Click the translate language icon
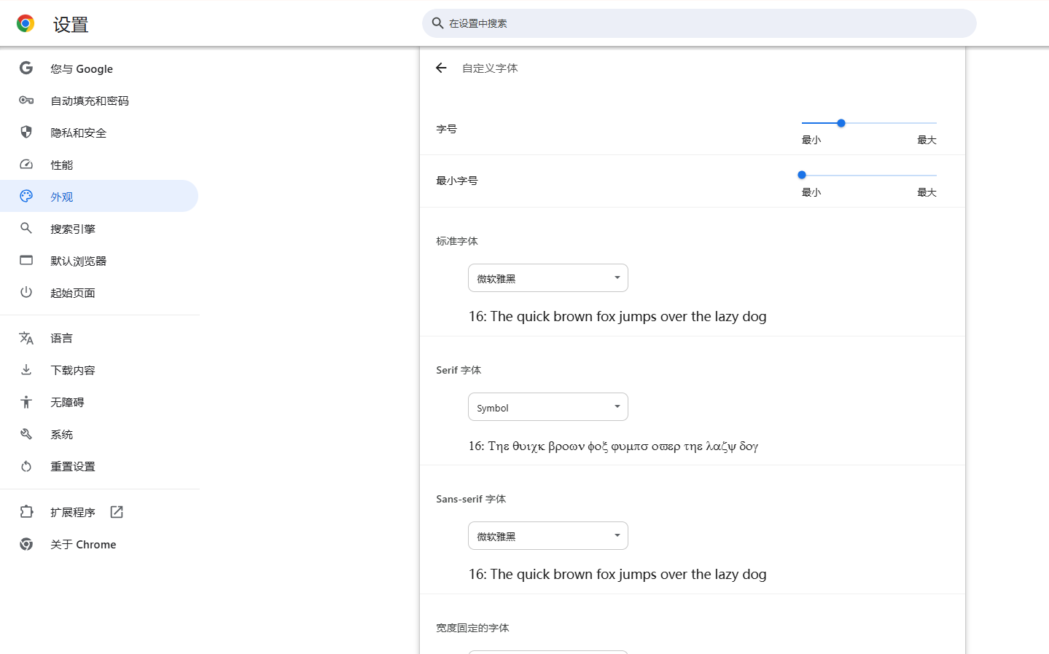Viewport: 1049px width, 654px height. [26, 338]
